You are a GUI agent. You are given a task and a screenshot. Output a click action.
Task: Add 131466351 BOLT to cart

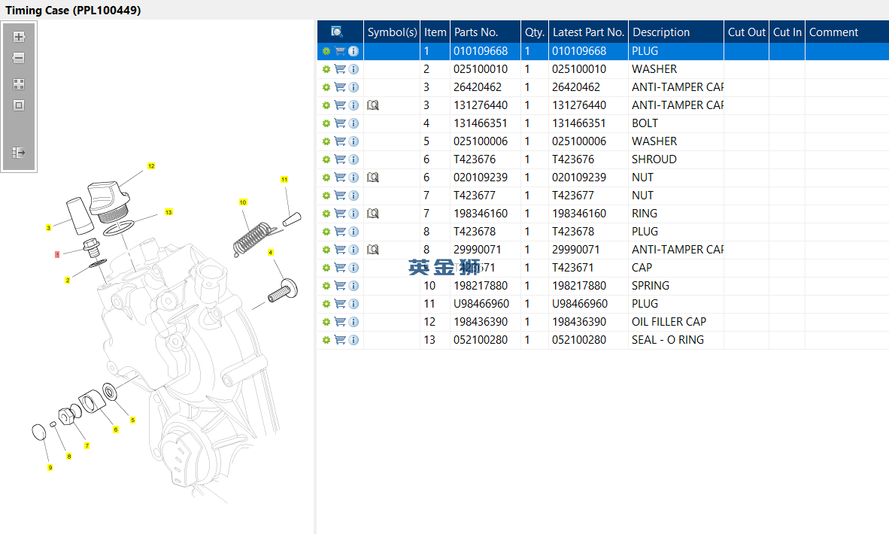pos(340,123)
